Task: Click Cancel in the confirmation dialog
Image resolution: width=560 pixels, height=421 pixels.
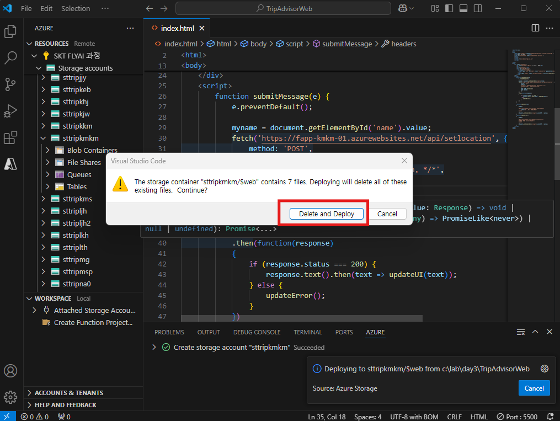Action: pyautogui.click(x=387, y=214)
